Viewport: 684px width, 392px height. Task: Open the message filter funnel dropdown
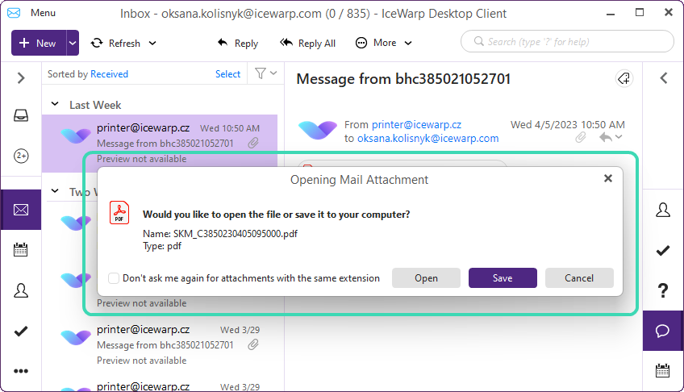(265, 73)
